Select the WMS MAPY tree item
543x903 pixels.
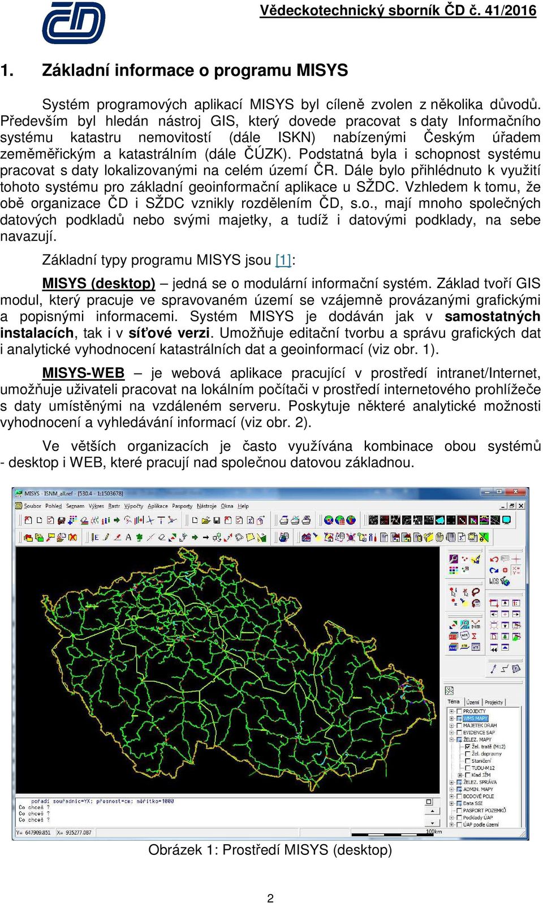click(476, 718)
